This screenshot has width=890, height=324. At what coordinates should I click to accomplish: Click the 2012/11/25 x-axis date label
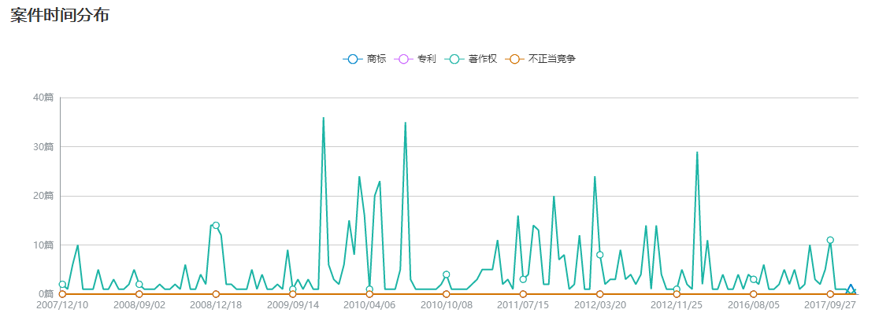click(677, 305)
